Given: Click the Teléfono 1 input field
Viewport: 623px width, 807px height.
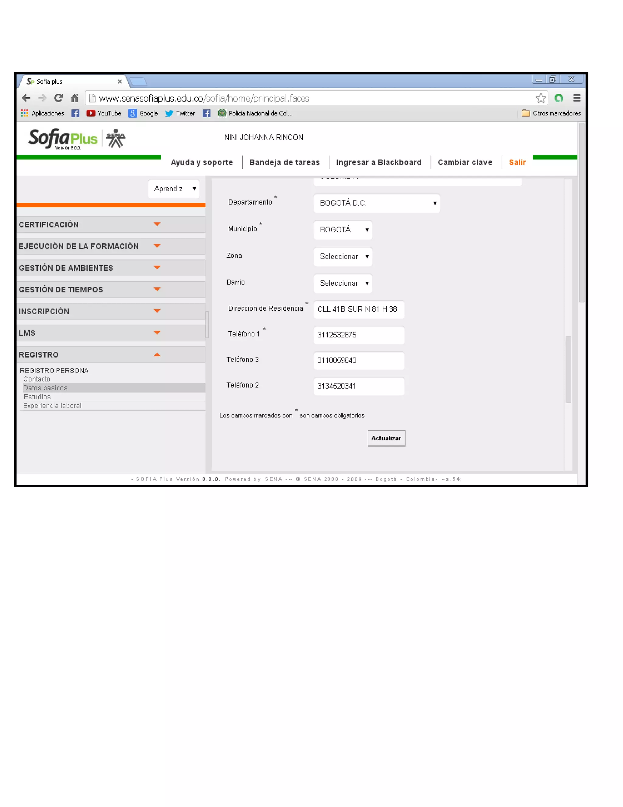Looking at the screenshot, I should pyautogui.click(x=359, y=335).
